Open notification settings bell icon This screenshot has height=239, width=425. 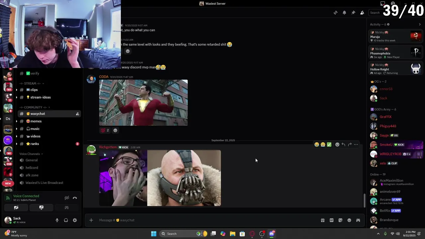click(344, 13)
